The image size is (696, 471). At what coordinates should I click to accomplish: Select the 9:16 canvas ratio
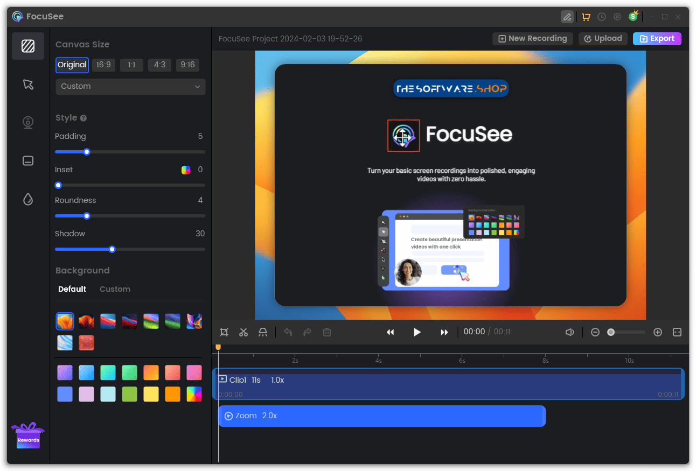click(187, 65)
